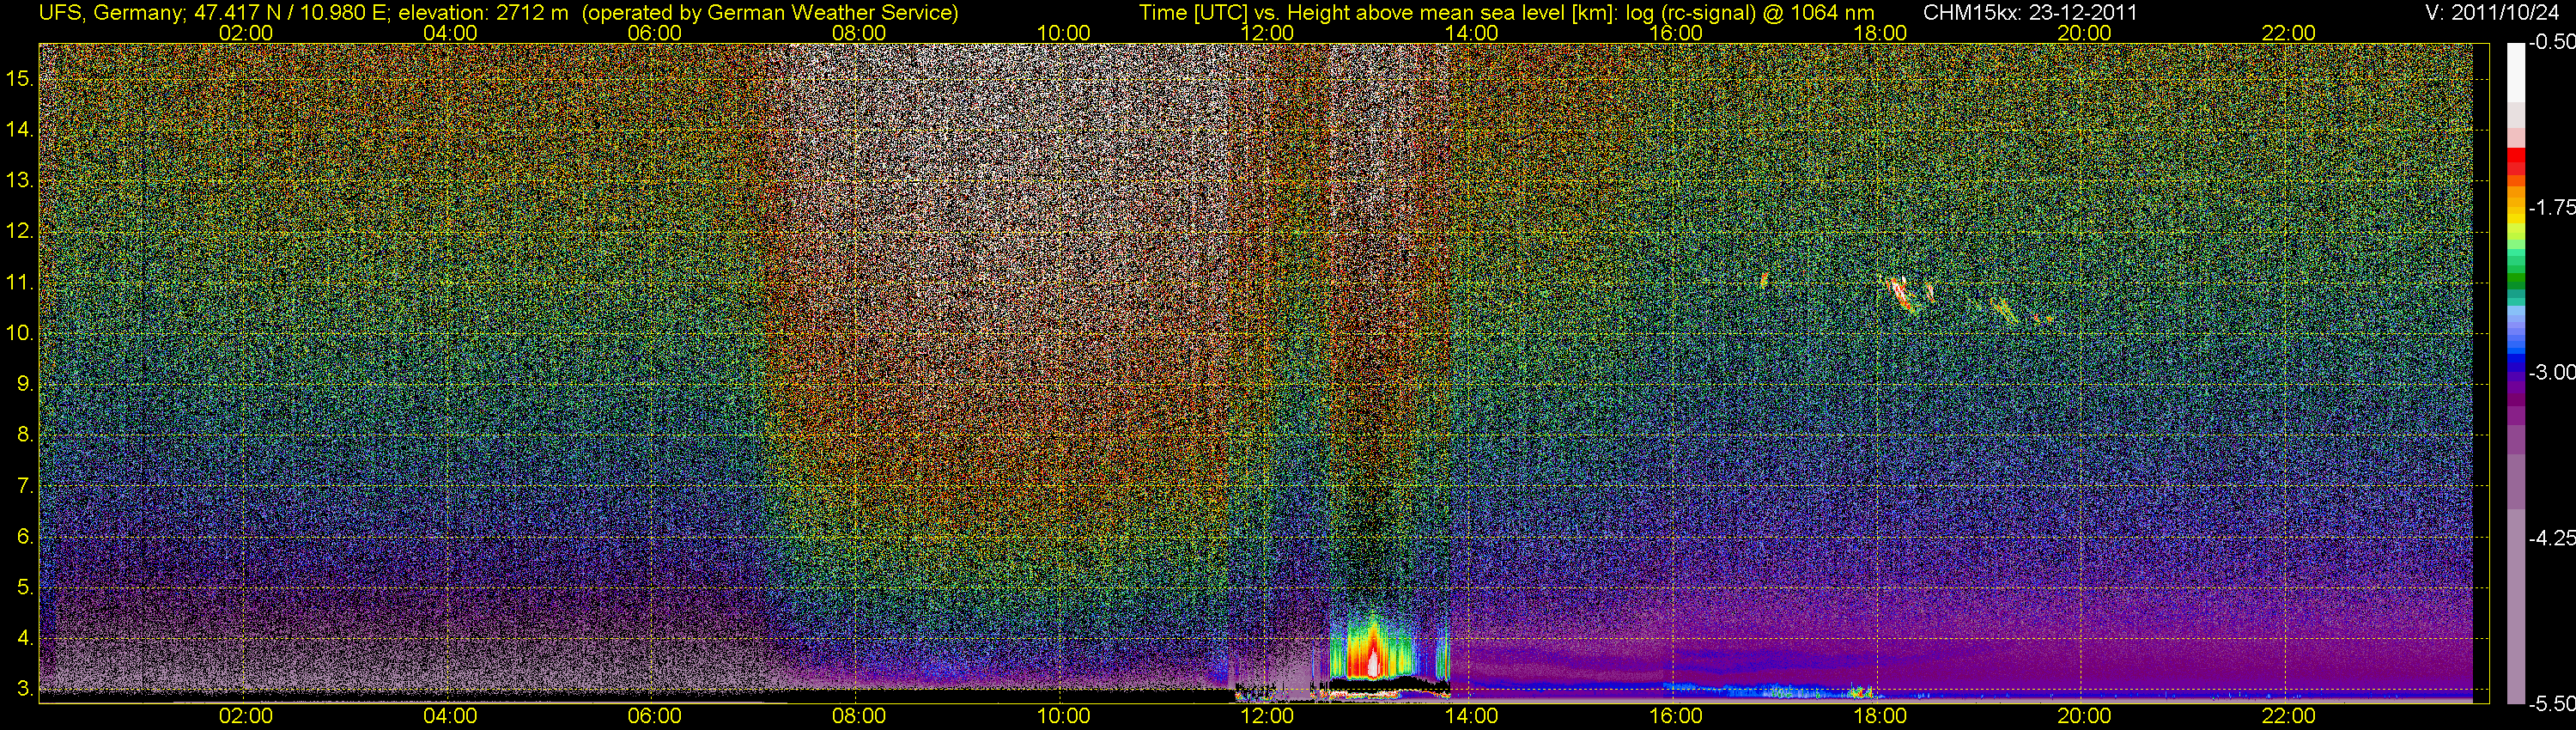Click the bottom time axis label 02:00
2576x730 pixels.
[246, 716]
